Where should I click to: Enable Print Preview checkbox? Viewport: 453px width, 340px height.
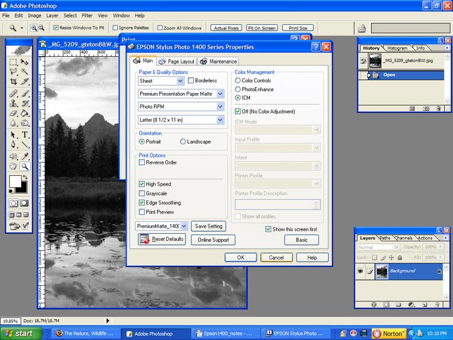point(142,212)
